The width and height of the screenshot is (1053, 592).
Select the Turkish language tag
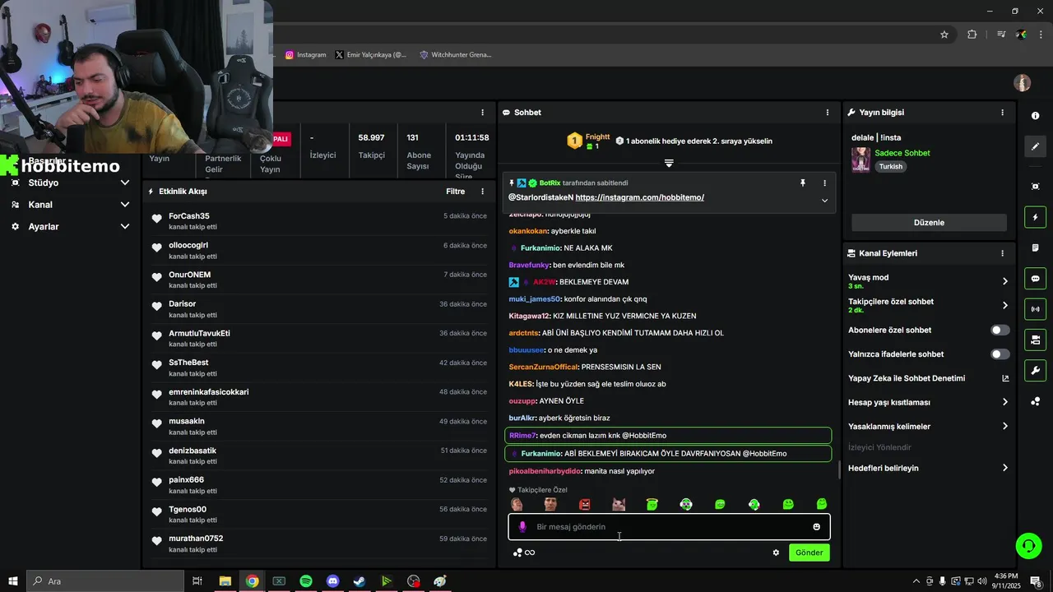click(890, 166)
